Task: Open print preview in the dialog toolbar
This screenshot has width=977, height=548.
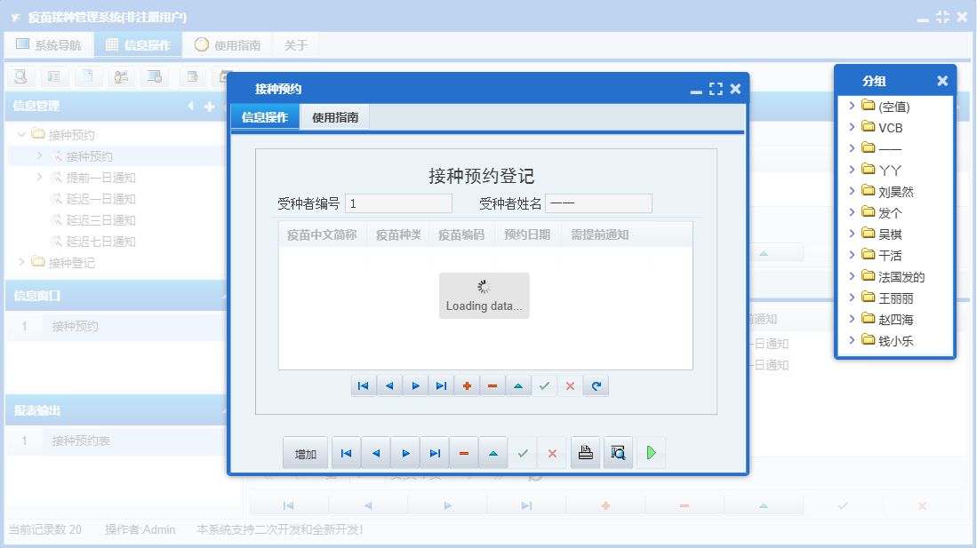Action: pyautogui.click(x=617, y=452)
